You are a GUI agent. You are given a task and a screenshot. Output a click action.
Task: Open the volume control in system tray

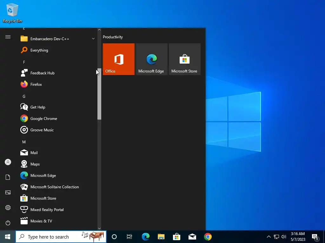[284, 237]
